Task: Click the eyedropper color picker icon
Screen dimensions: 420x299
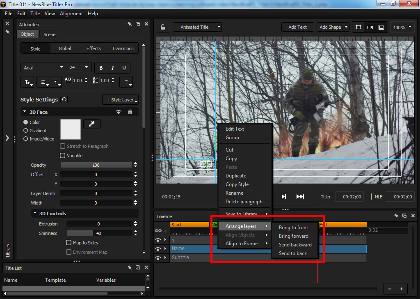Action: (x=91, y=124)
